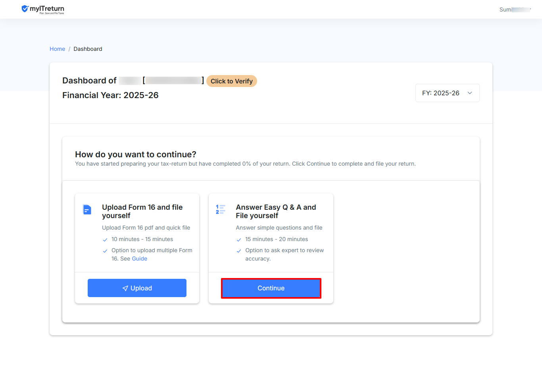Open the Home breadcrumb link
The height and width of the screenshot is (367, 542).
click(57, 49)
